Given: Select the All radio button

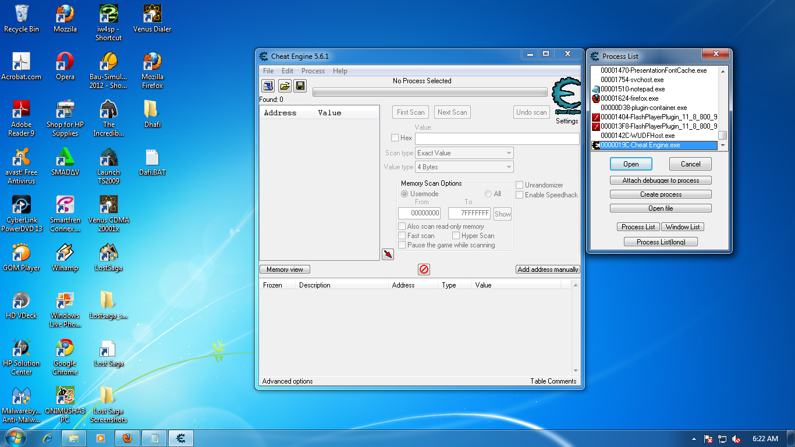Looking at the screenshot, I should (488, 194).
